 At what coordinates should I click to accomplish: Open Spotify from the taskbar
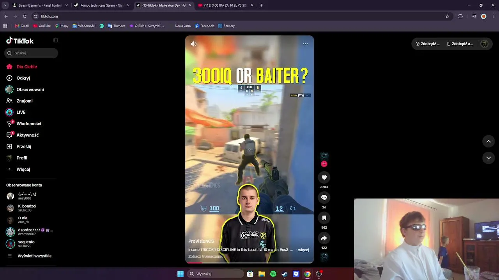point(273,274)
